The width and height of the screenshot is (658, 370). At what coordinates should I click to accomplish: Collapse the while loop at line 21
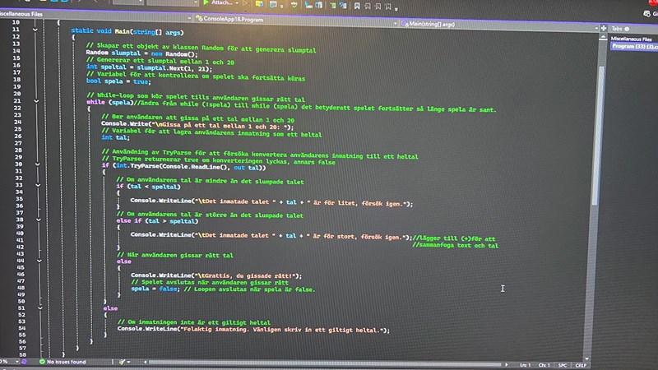(x=36, y=102)
